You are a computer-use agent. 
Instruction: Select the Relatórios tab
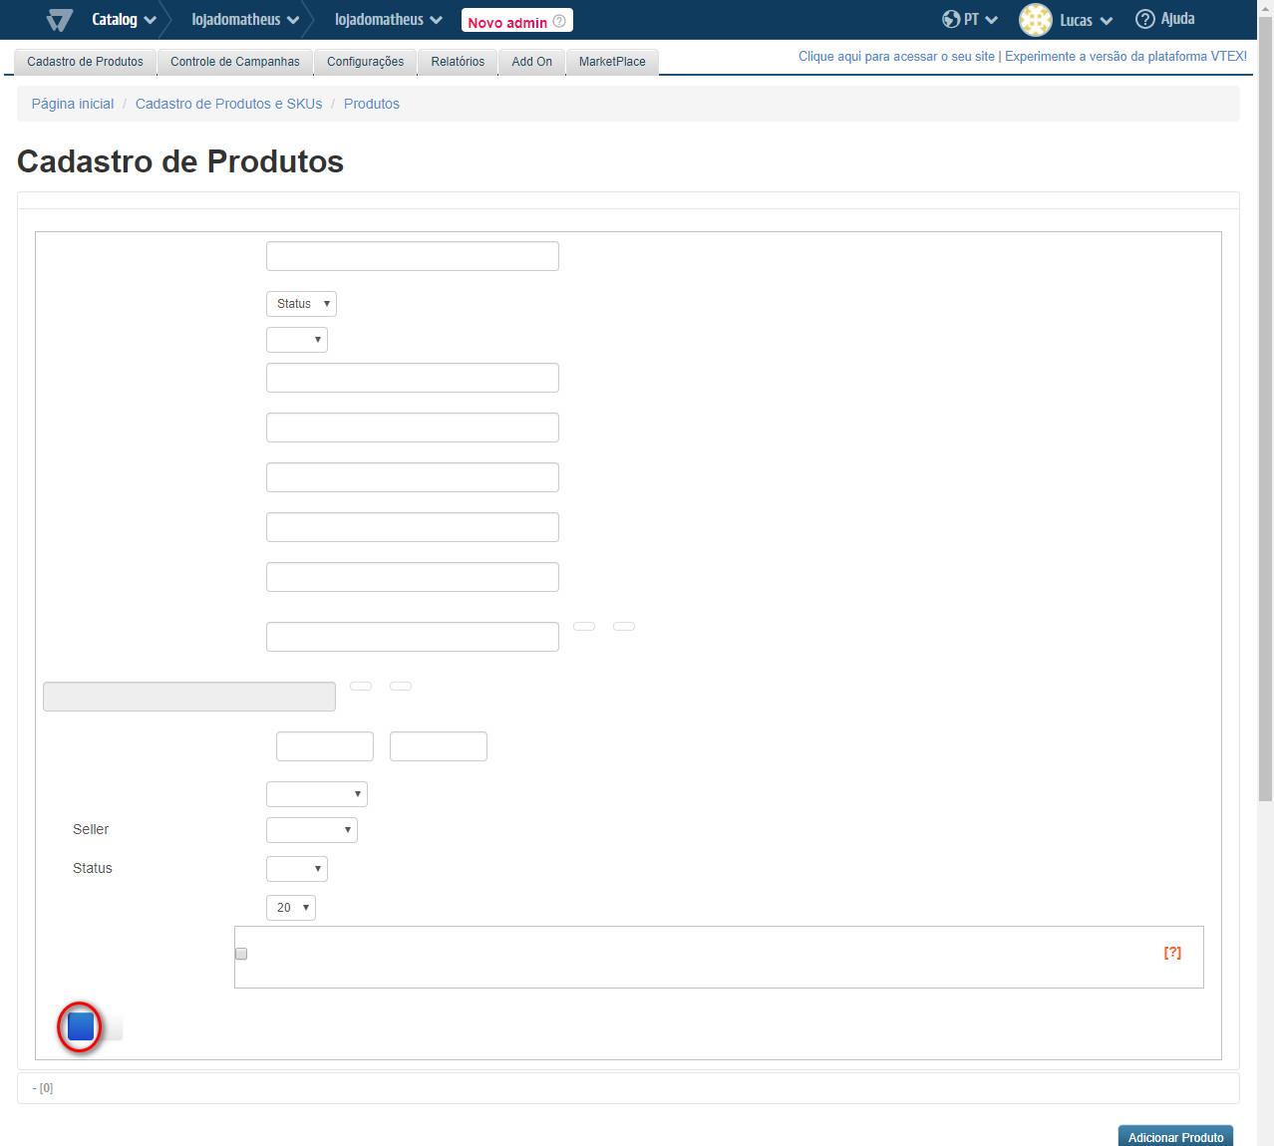point(458,62)
